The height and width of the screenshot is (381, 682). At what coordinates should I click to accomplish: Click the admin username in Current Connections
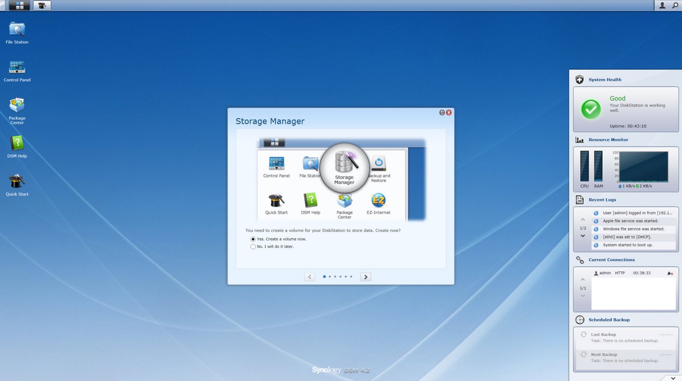tap(605, 273)
